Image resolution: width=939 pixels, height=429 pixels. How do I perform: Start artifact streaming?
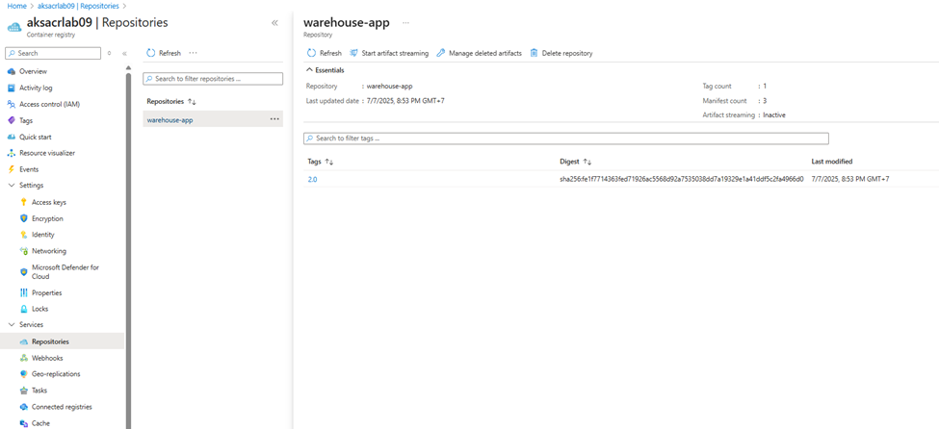[x=389, y=53]
